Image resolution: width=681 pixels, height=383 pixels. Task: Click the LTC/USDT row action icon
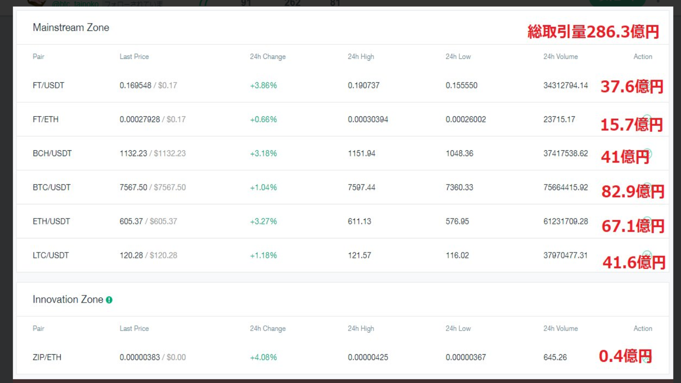coord(647,255)
